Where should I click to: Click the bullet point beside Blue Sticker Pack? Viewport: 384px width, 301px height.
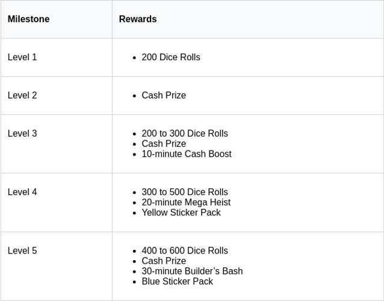(x=135, y=282)
